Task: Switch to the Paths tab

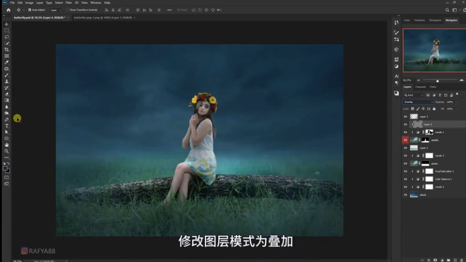Action: coord(433,87)
